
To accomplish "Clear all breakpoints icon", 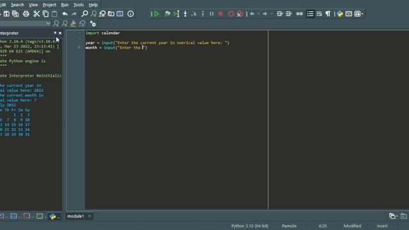I will pyautogui.click(x=240, y=14).
